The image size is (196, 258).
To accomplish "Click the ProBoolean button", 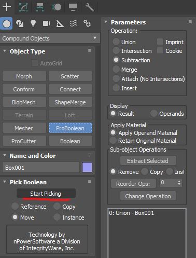I will [x=71, y=128].
